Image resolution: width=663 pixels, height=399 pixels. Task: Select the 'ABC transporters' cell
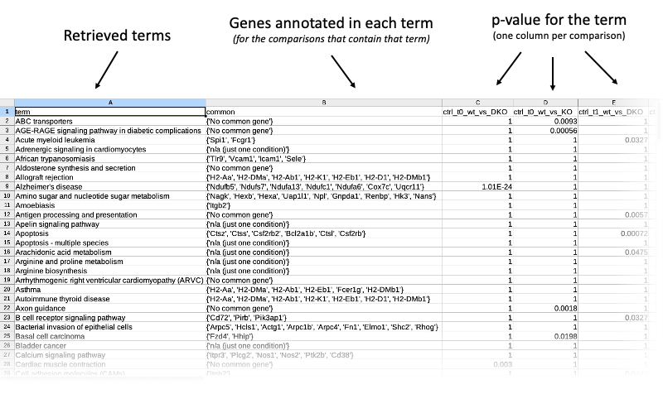click(x=109, y=121)
